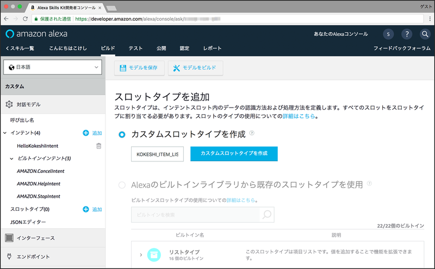435x269 pixels.
Task: Click the リストタイプ row title
Action: pyautogui.click(x=184, y=252)
